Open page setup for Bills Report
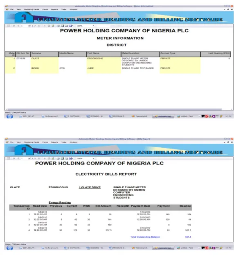Viewport: 234px width, 259px height. 66,159
